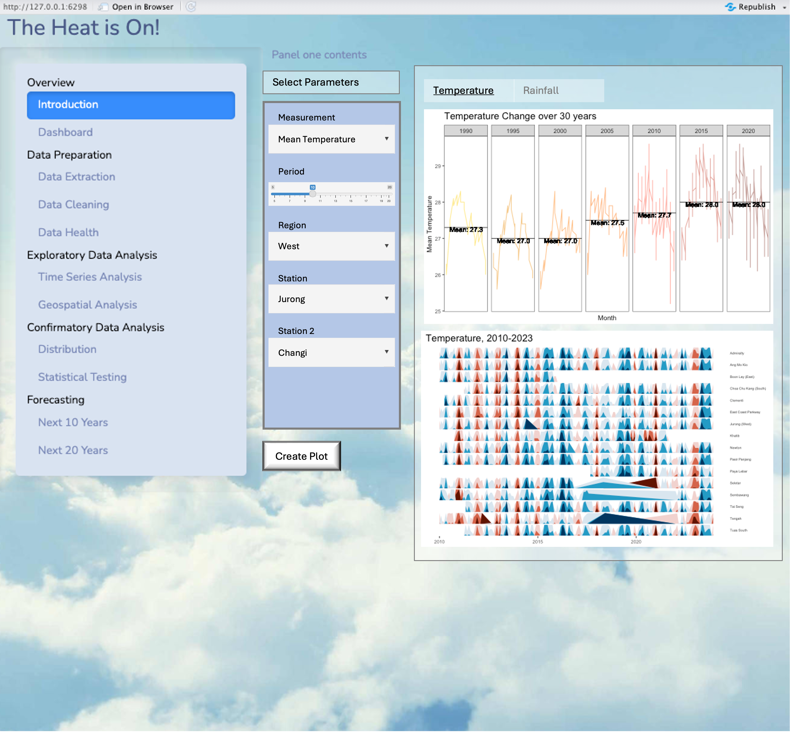Open the Dashboard sidebar link
The image size is (791, 732).
[x=65, y=132]
